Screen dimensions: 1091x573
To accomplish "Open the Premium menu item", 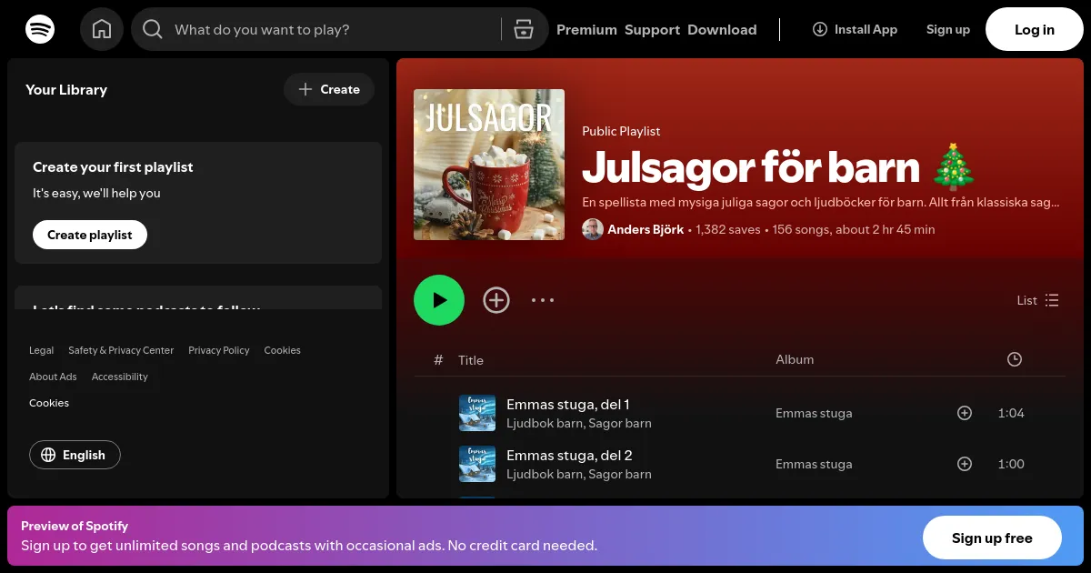I will [586, 29].
